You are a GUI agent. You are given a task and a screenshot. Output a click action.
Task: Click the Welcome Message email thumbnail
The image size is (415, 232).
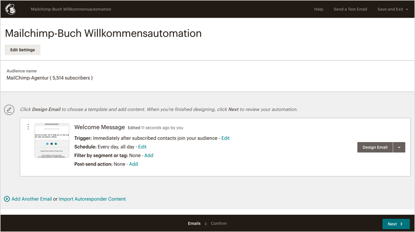point(52,140)
